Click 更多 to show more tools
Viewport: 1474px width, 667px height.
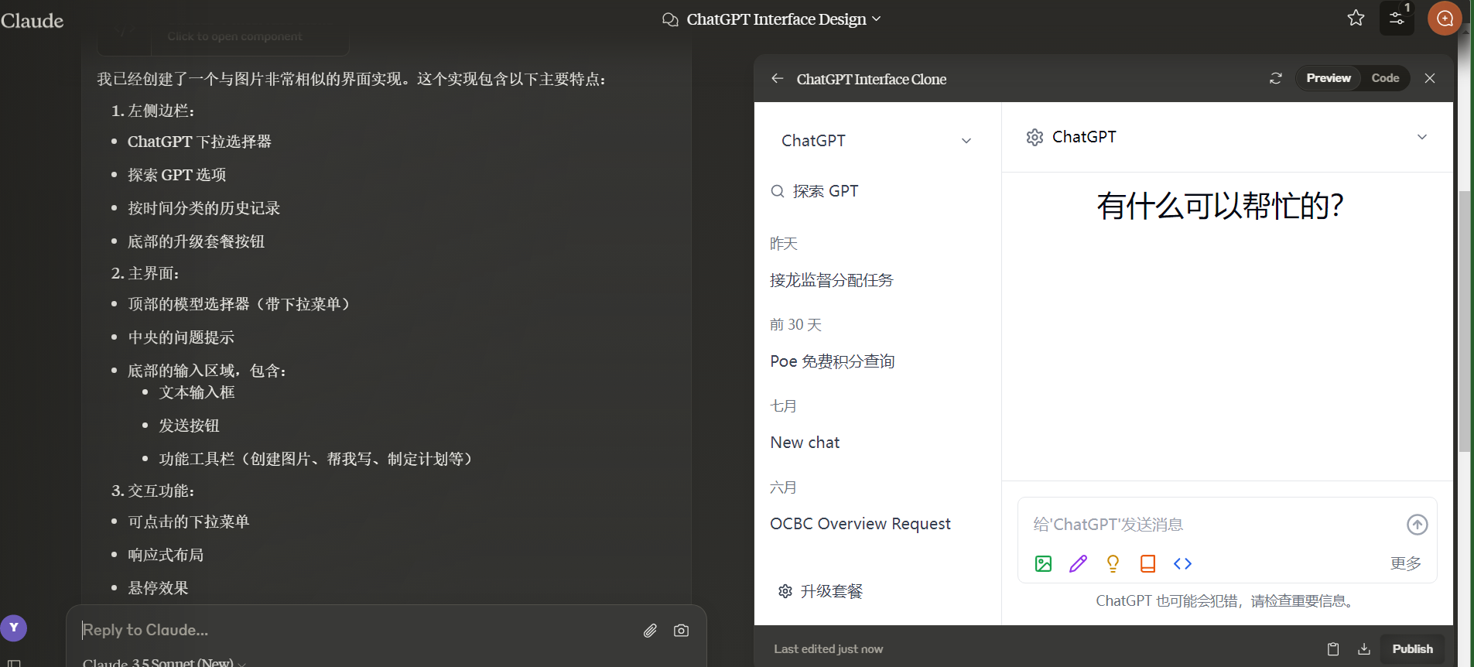[1405, 563]
